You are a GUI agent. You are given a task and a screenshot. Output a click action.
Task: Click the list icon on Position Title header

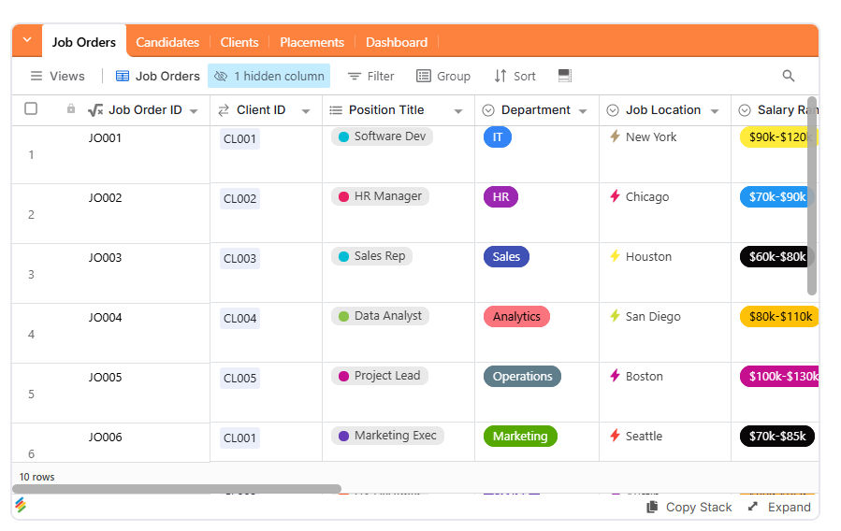click(336, 110)
